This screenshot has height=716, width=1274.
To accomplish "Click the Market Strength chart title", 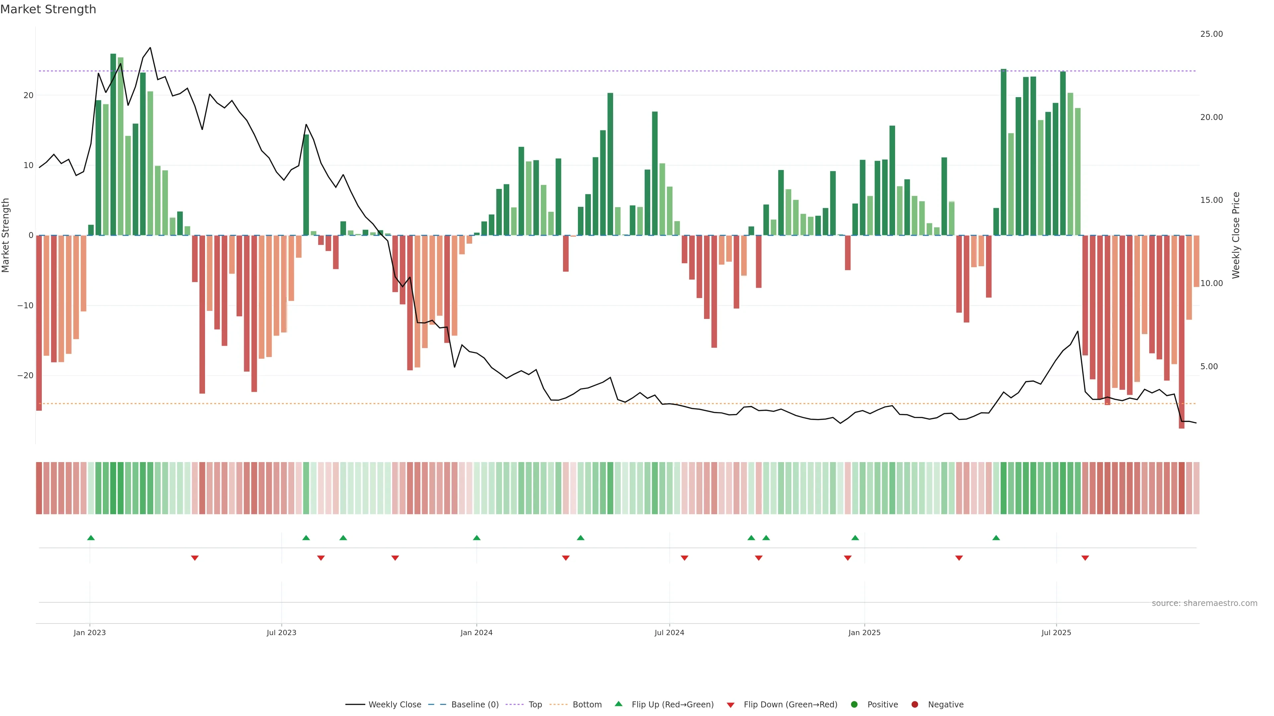I will (x=48, y=9).
